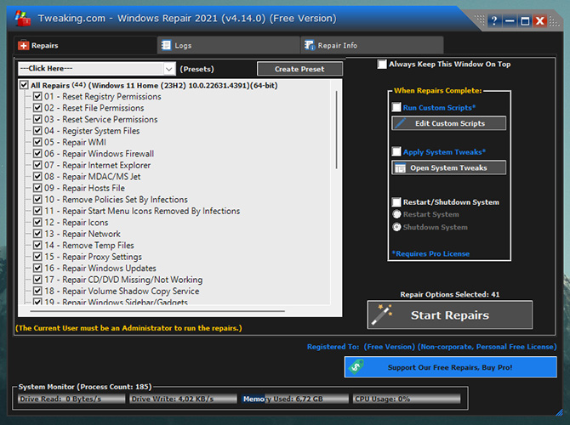Image resolution: width=570 pixels, height=425 pixels.
Task: Switch to the Repairs tab
Action: pyautogui.click(x=86, y=45)
